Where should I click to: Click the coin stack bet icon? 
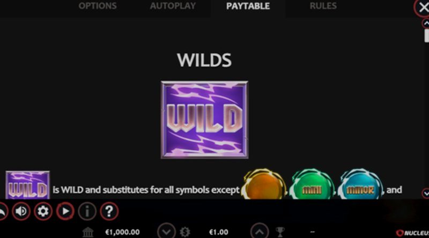[184, 232]
